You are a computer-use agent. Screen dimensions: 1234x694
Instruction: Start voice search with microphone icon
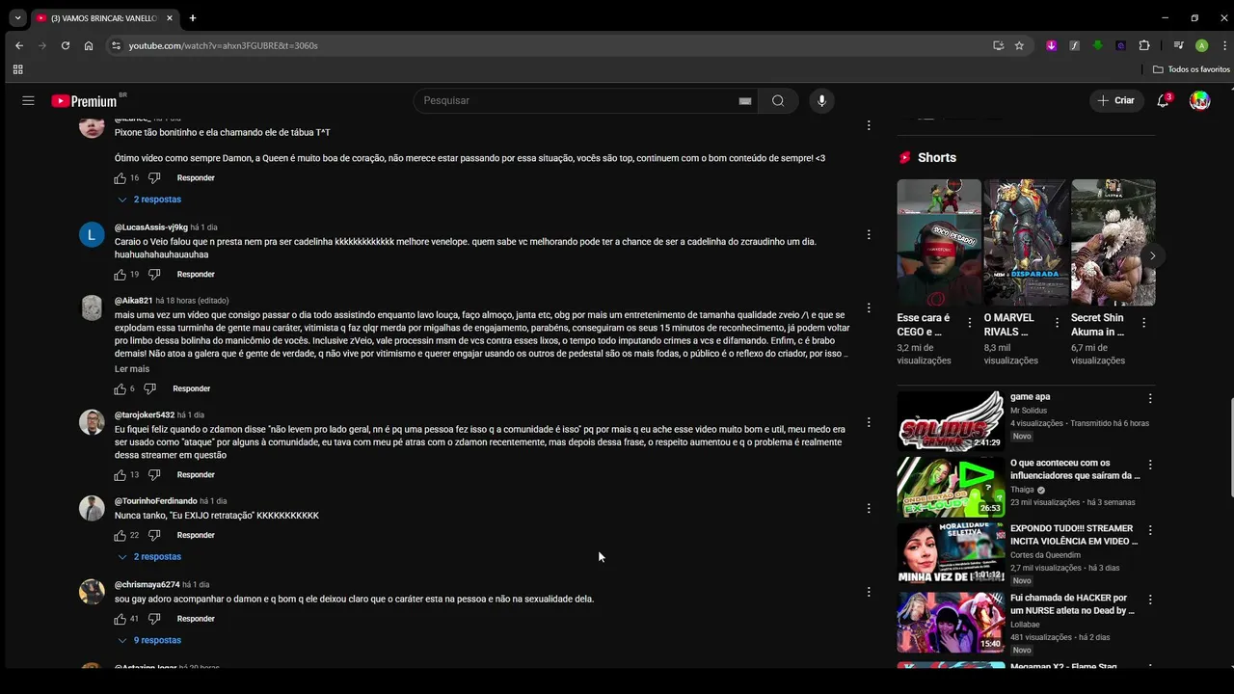point(821,100)
